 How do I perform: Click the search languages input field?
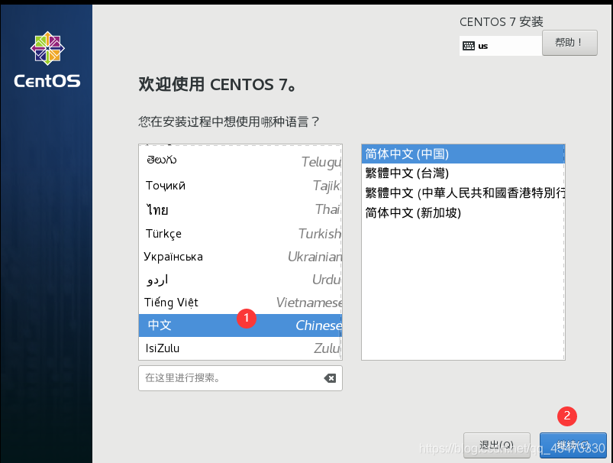click(x=240, y=378)
